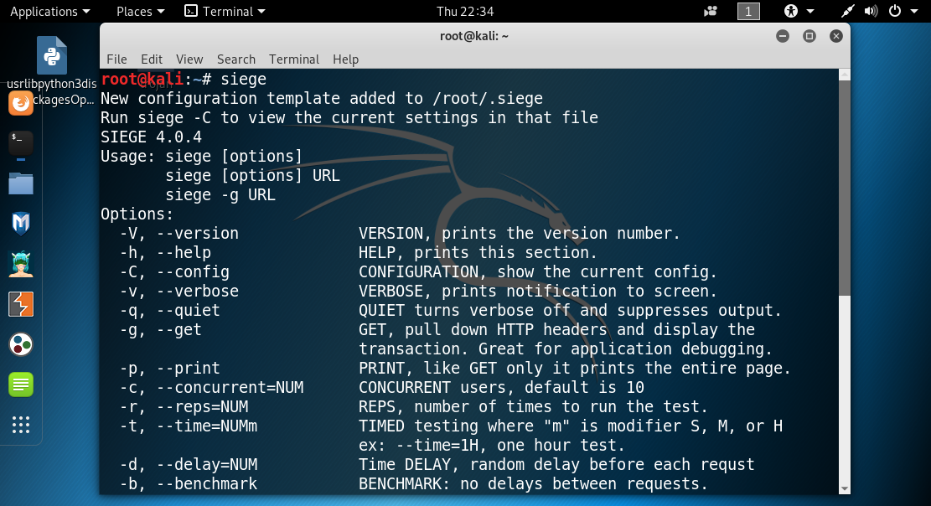Viewport: 931px width, 506px height.
Task: Click the network connection tray icon
Action: (848, 11)
